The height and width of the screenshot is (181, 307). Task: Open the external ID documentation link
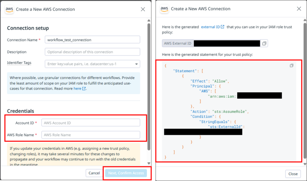213,27
